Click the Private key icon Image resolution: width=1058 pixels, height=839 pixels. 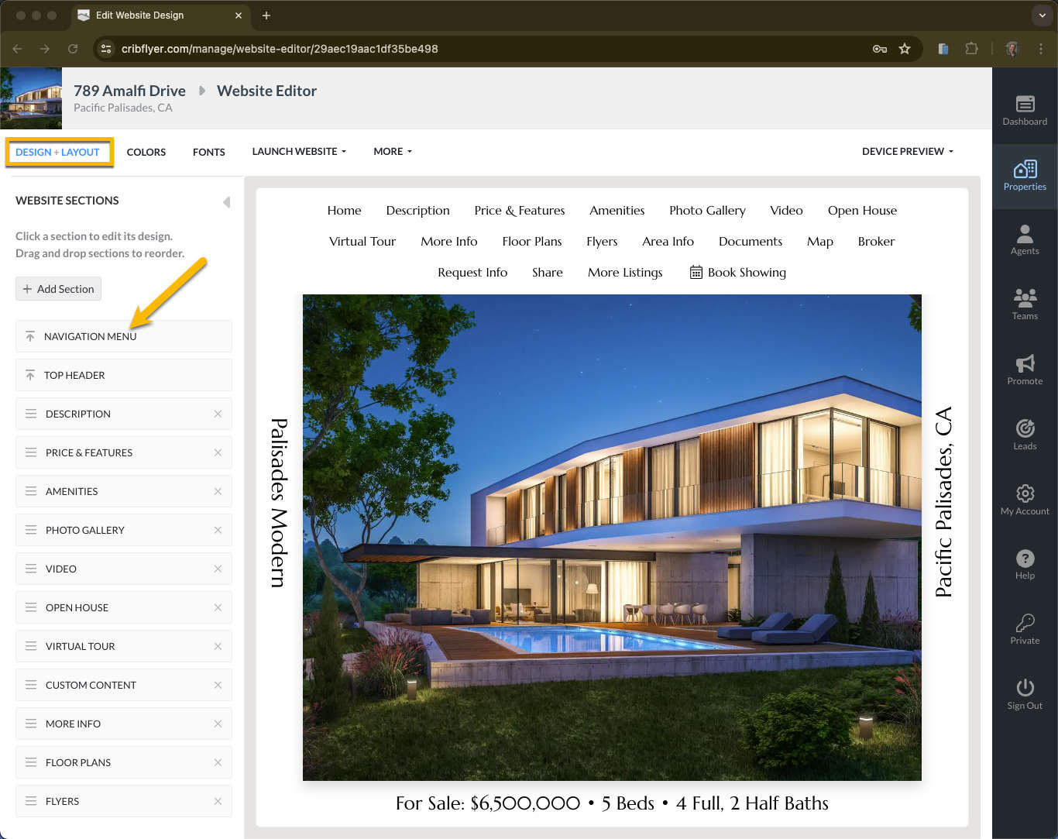click(x=1025, y=623)
